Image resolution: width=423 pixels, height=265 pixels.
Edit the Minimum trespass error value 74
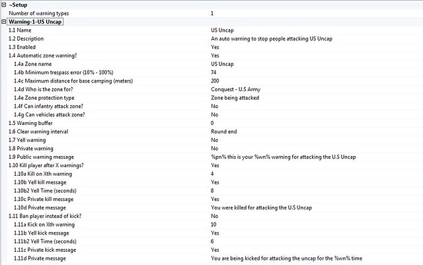[x=214, y=72]
